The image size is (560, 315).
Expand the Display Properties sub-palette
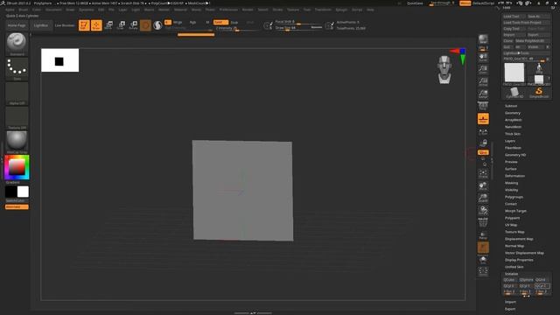(519, 260)
